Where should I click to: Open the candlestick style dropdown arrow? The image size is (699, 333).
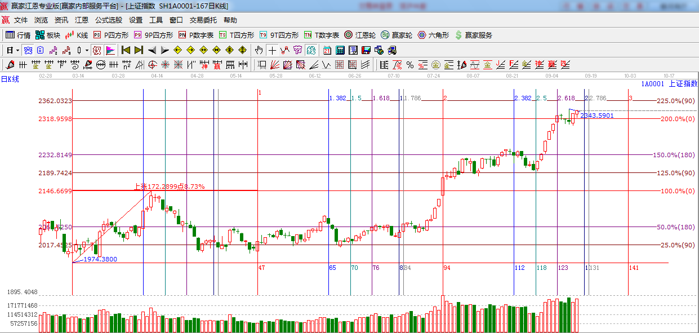(x=86, y=50)
